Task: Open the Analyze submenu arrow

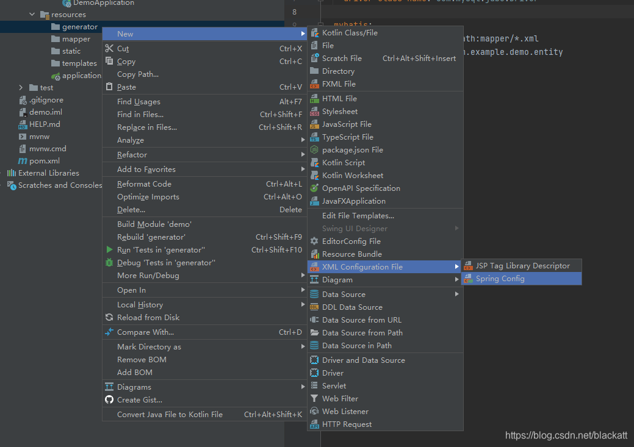Action: point(303,140)
